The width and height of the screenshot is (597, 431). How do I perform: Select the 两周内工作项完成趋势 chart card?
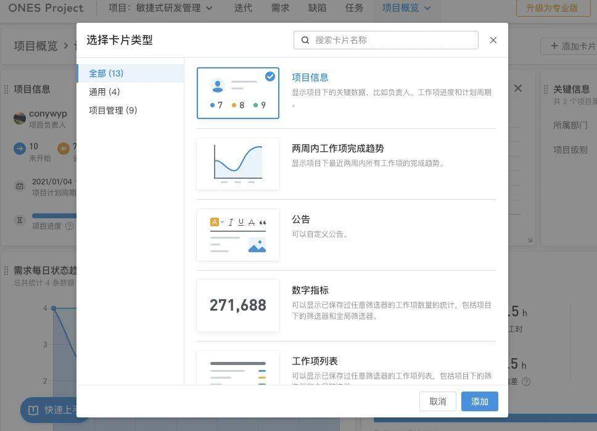click(238, 164)
